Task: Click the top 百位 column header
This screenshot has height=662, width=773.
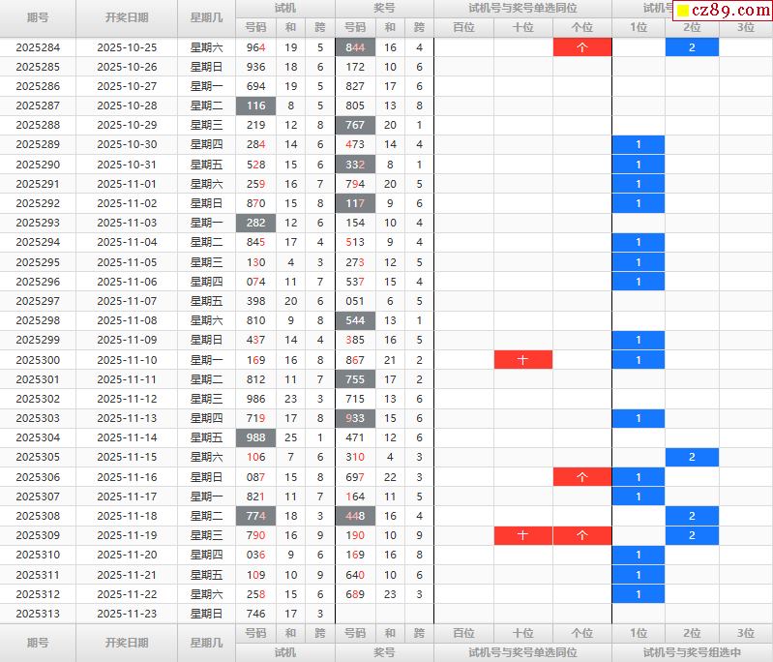Action: click(463, 27)
